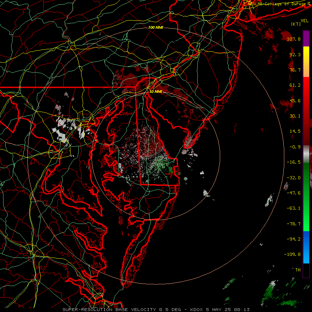Select the 92.3 velocity scale value
Screen dimensions: 312x312
point(295,54)
